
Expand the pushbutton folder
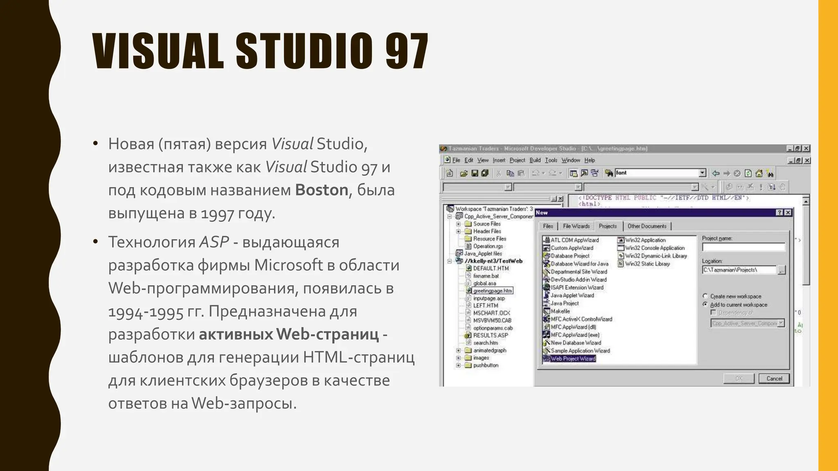click(458, 365)
